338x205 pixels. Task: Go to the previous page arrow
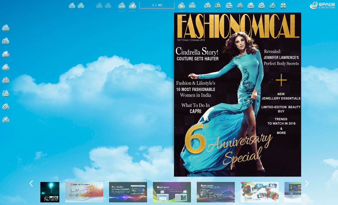point(132,6)
